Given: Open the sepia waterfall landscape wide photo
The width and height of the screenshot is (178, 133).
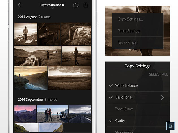Looking at the screenshot, I should pyautogui.click(x=38, y=56).
